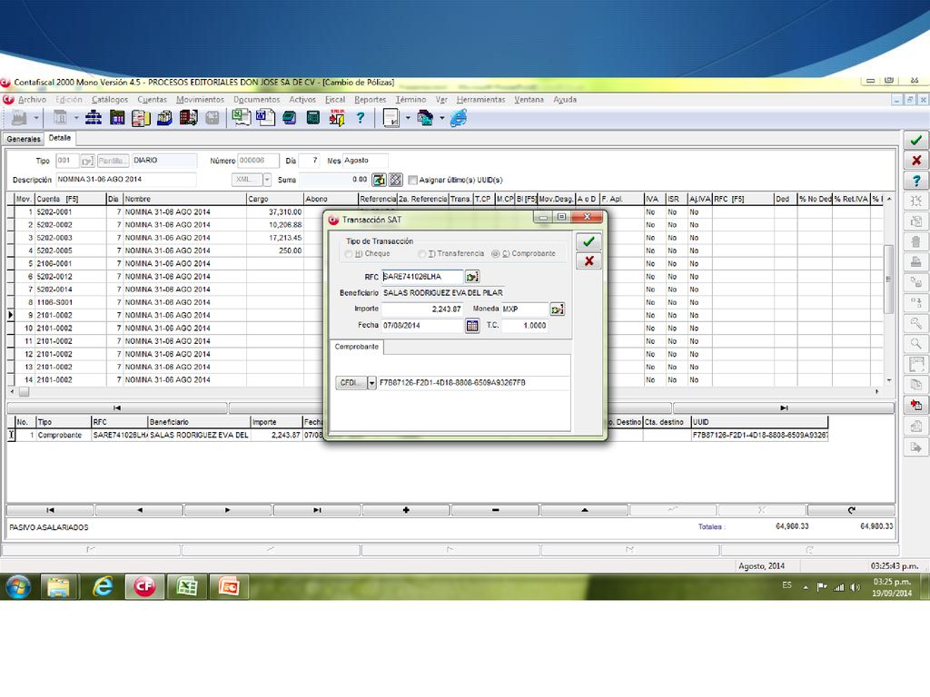Select the Transferencia radio option
The width and height of the screenshot is (930, 697).
tap(421, 254)
